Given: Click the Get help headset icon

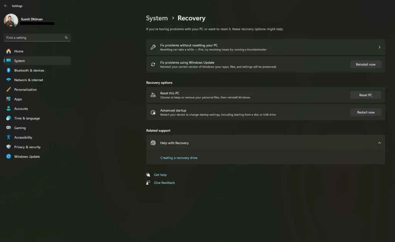Looking at the screenshot, I should click(148, 175).
